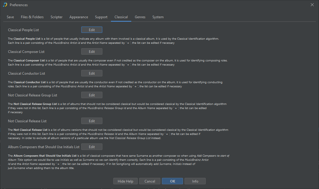Viewport: 319px width, 189px height.
Task: Open the Support tab
Action: (101, 17)
